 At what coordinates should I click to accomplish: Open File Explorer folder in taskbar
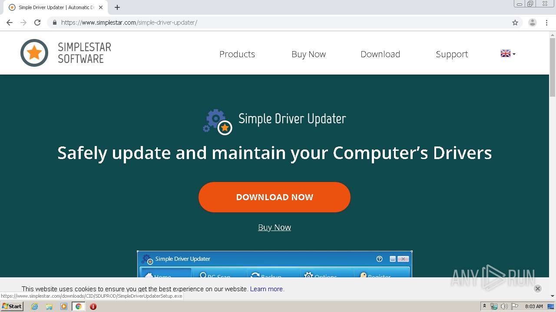[x=49, y=306]
